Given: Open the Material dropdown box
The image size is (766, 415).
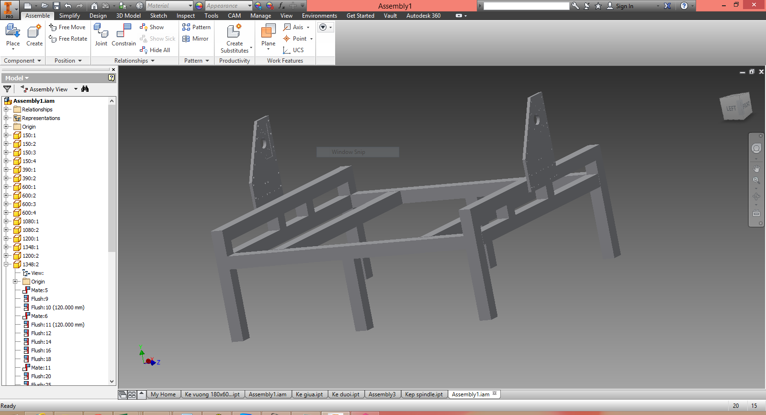Looking at the screenshot, I should click(x=190, y=6).
